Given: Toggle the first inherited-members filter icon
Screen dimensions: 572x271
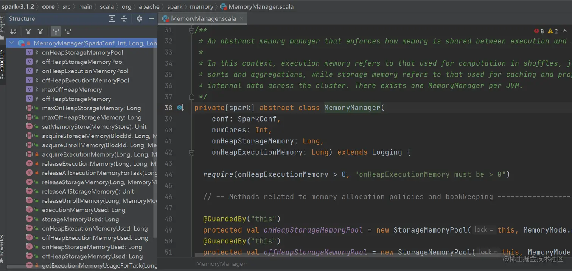Looking at the screenshot, I should [x=28, y=31].
